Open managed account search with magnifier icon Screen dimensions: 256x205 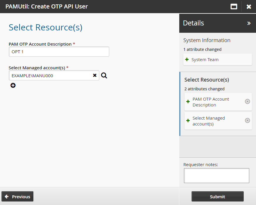(104, 75)
